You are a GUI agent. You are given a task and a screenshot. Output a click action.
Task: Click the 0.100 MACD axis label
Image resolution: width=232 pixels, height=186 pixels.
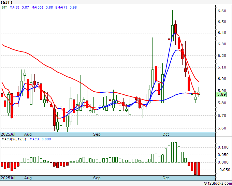(222, 147)
